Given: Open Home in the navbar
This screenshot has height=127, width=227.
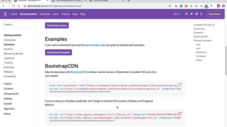Looking at the screenshot, I should click(x=14, y=14).
